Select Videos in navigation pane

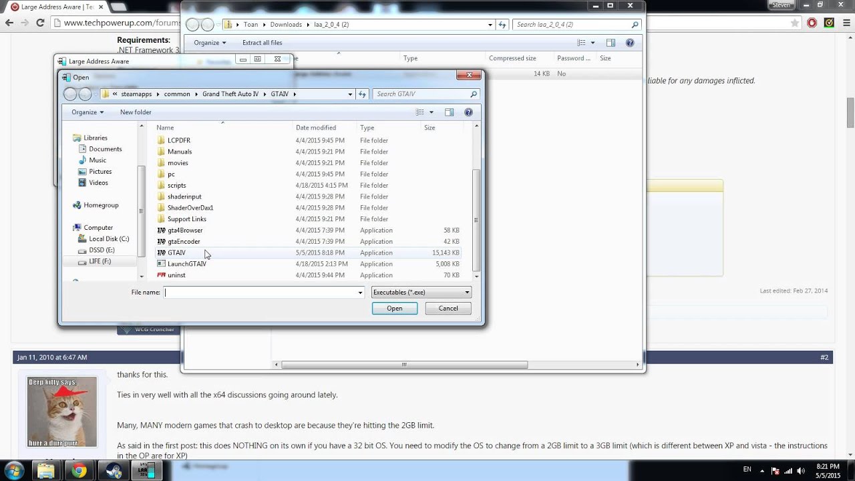tap(98, 182)
